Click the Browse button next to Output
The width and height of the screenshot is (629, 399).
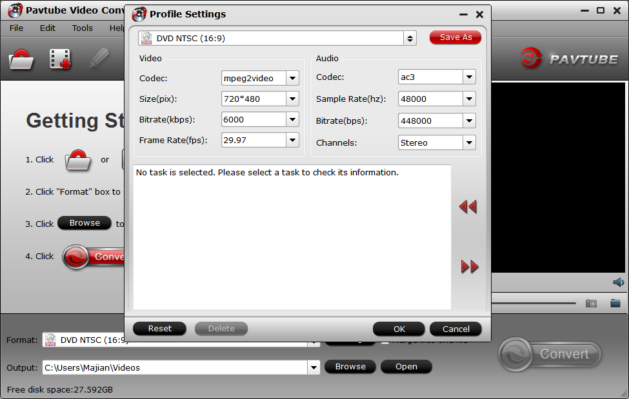[x=350, y=367]
